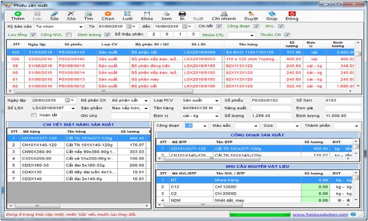The image size is (368, 221).
Task: Click the Số phiếu input field
Action: click(271, 100)
